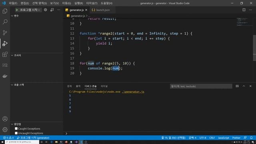Toggle Caught Exceptions breakpoint checkbox

pyautogui.click(x=16, y=129)
